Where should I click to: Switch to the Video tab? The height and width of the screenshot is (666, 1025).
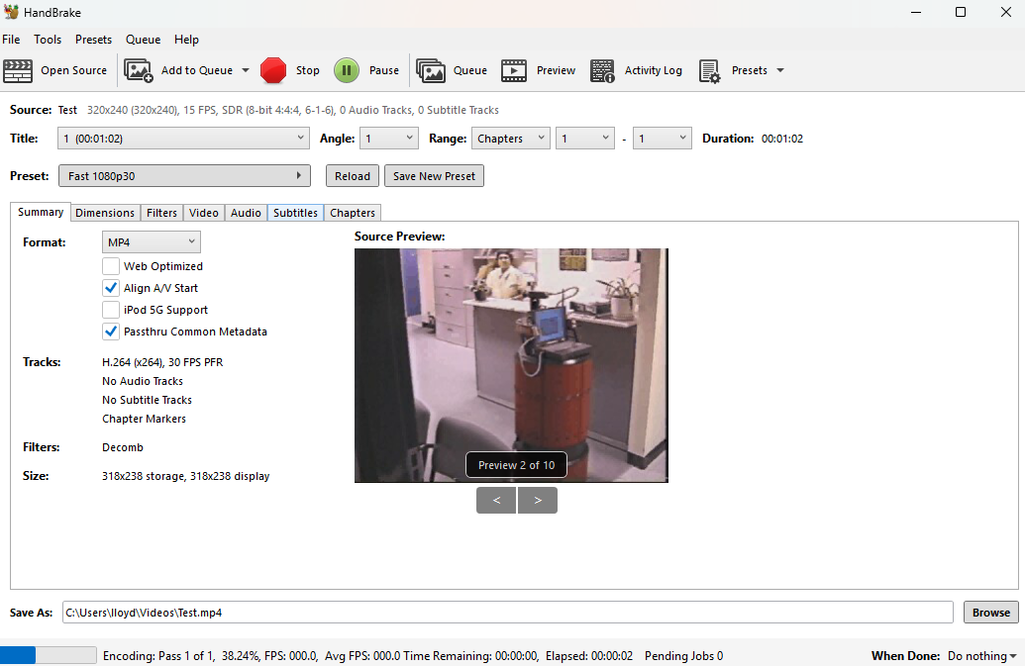(204, 213)
